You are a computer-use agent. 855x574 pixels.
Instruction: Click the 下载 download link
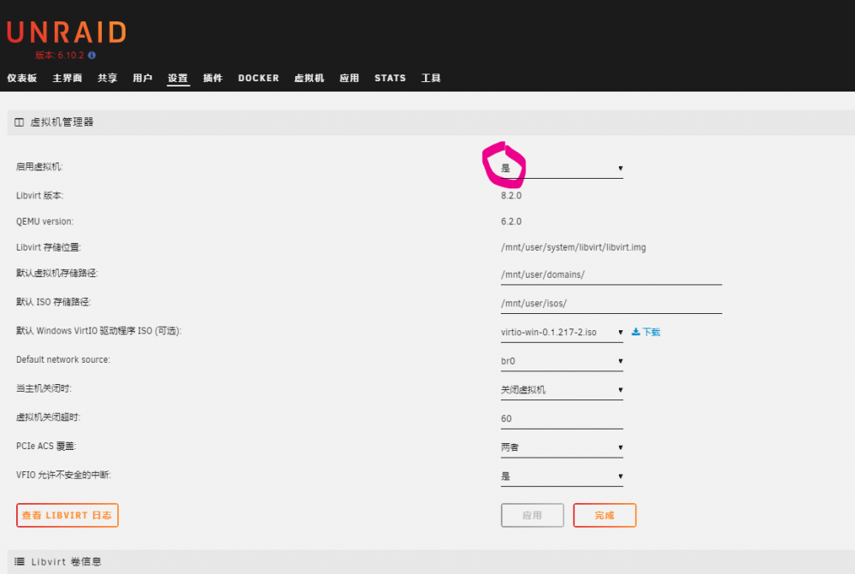point(646,332)
